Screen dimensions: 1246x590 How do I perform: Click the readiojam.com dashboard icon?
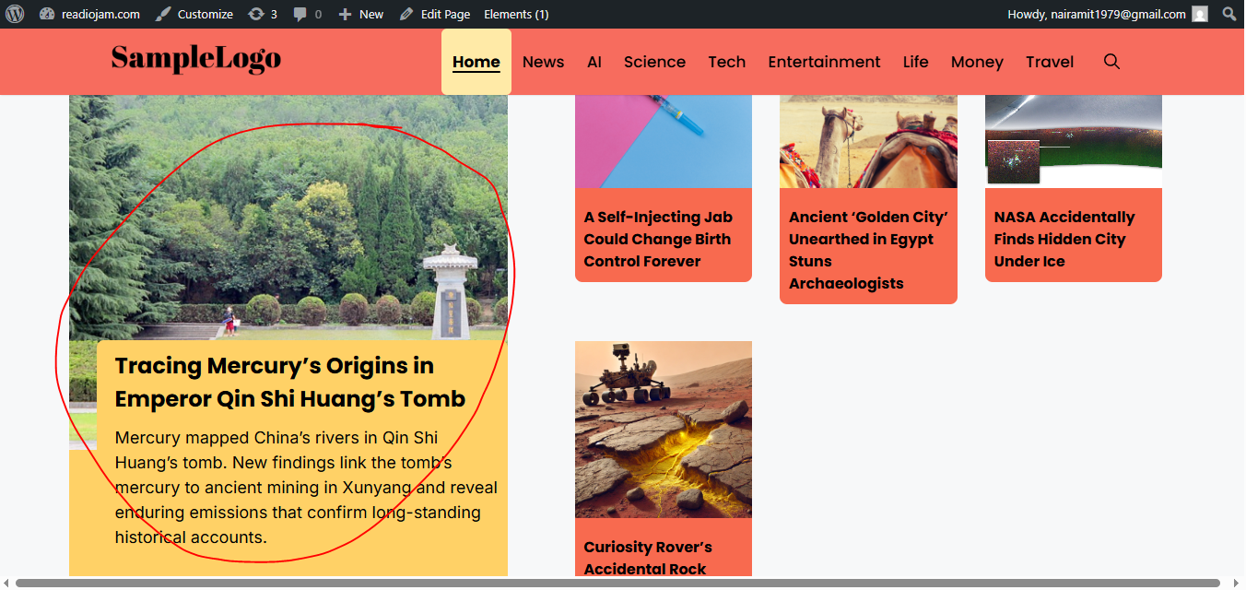tap(47, 14)
